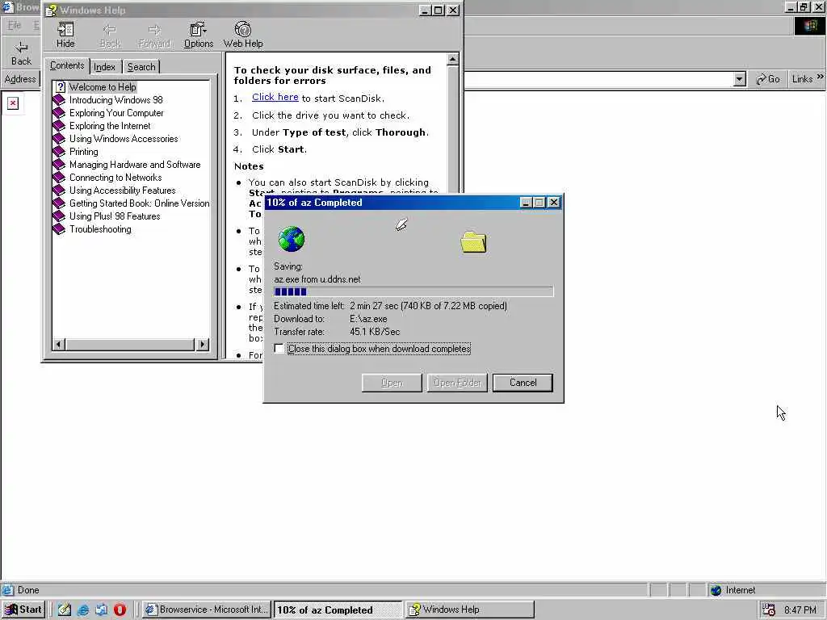Click the book icon beside Exploring the Internet
The width and height of the screenshot is (827, 620).
tap(59, 125)
